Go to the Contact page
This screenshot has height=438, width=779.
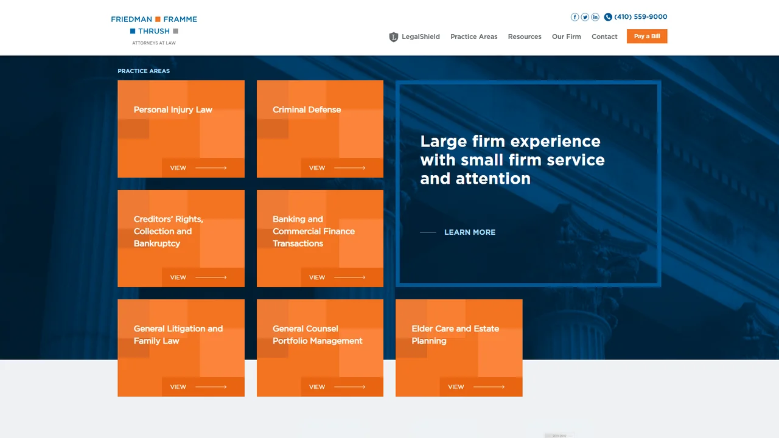point(604,36)
